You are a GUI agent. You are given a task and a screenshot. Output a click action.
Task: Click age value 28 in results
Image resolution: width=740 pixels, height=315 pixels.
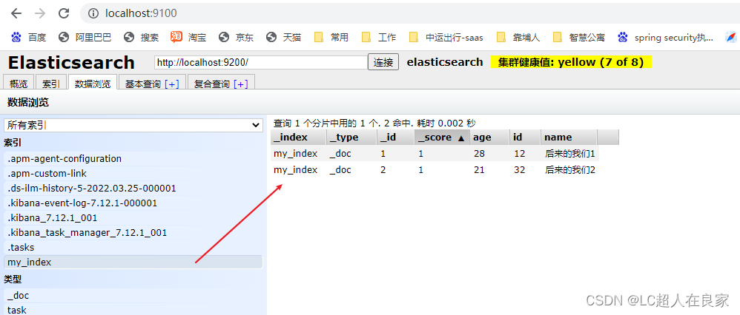click(479, 154)
